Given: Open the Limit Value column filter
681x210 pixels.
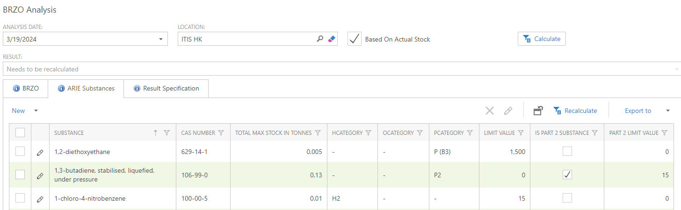Looking at the screenshot, I should [x=521, y=133].
